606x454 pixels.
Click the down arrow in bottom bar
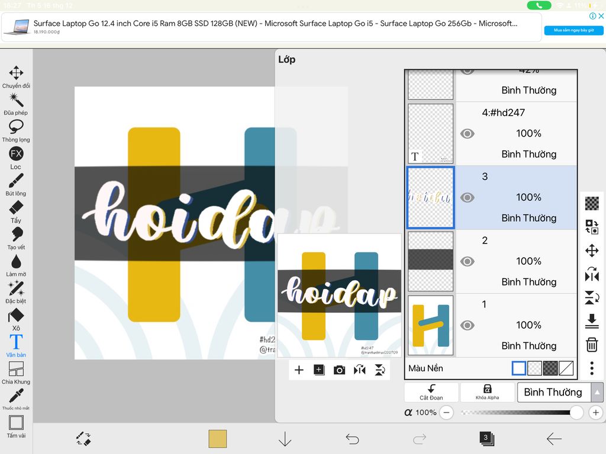pos(285,439)
